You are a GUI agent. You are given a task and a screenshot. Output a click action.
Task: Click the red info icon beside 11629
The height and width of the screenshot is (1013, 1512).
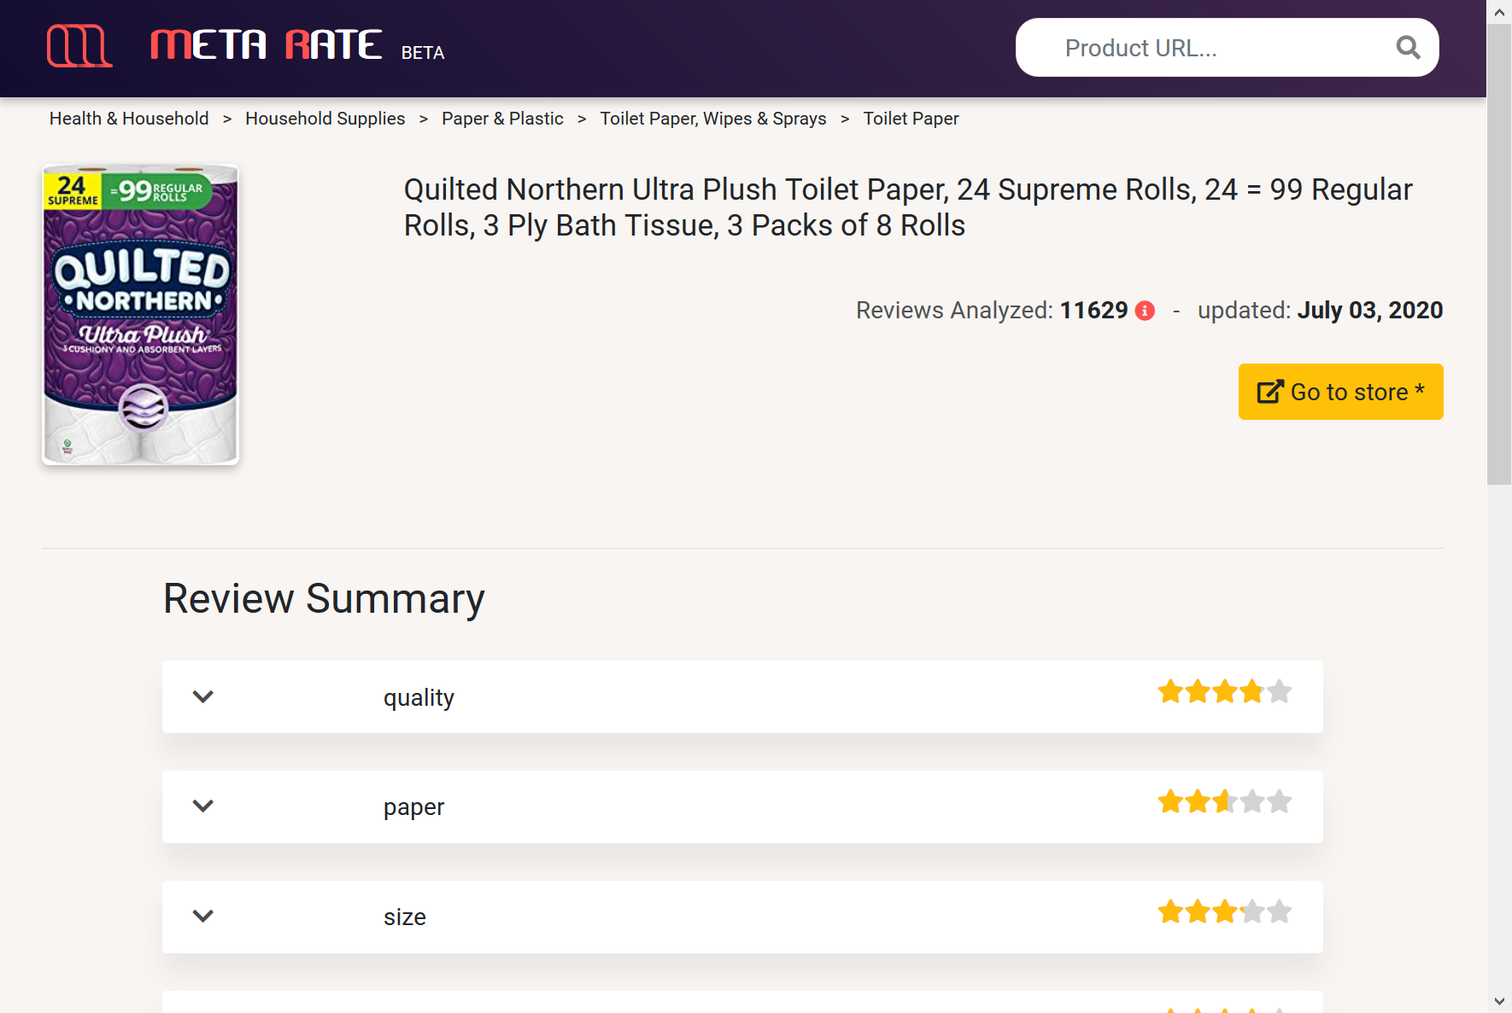1145,311
